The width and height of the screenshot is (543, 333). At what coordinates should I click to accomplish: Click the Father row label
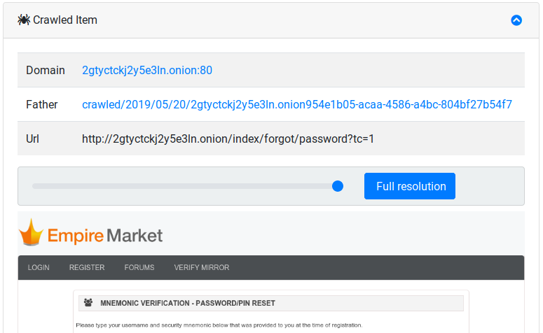pos(42,104)
